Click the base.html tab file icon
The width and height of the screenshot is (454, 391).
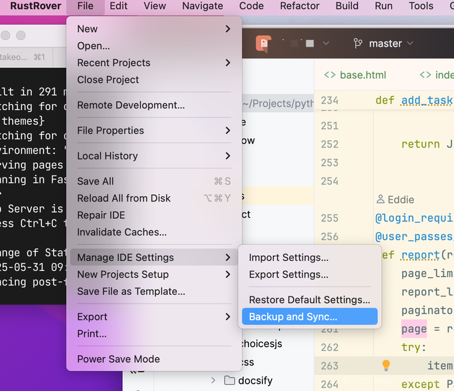pos(330,75)
